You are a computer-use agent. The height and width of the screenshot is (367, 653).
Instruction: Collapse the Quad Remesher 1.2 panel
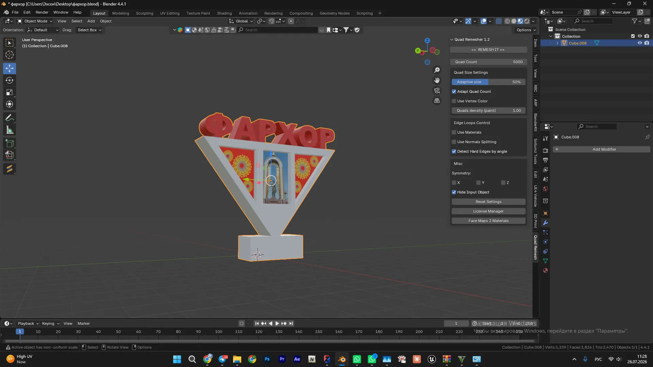point(452,39)
